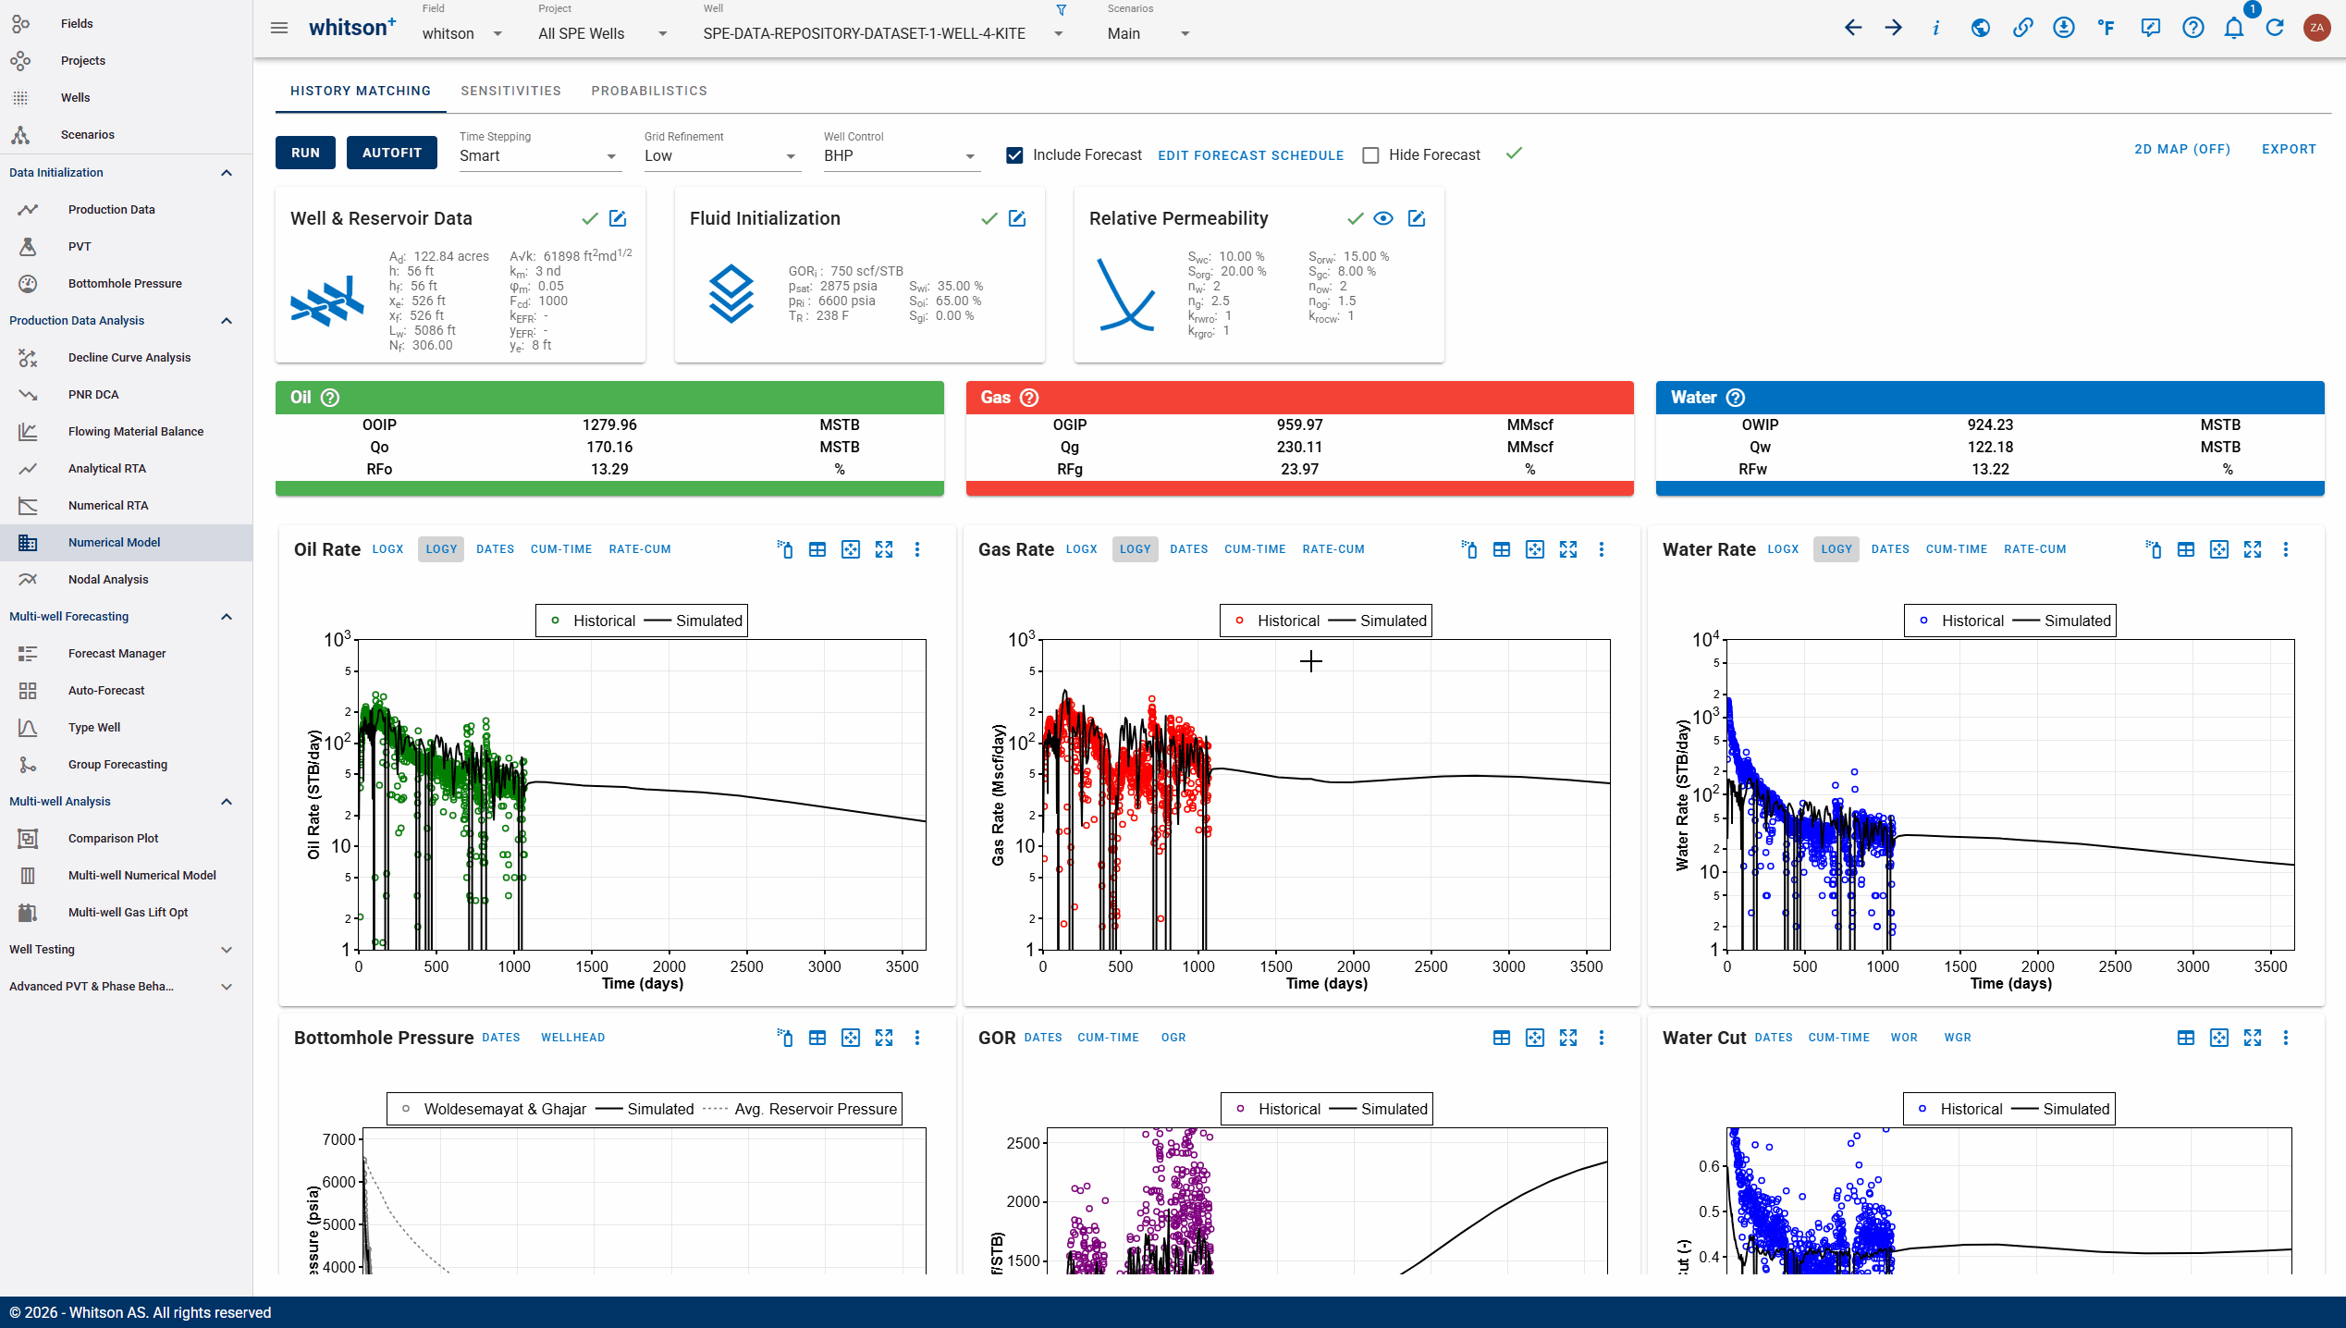Switch Water Cut chart to WOR view
2346x1328 pixels.
[x=1904, y=1038]
